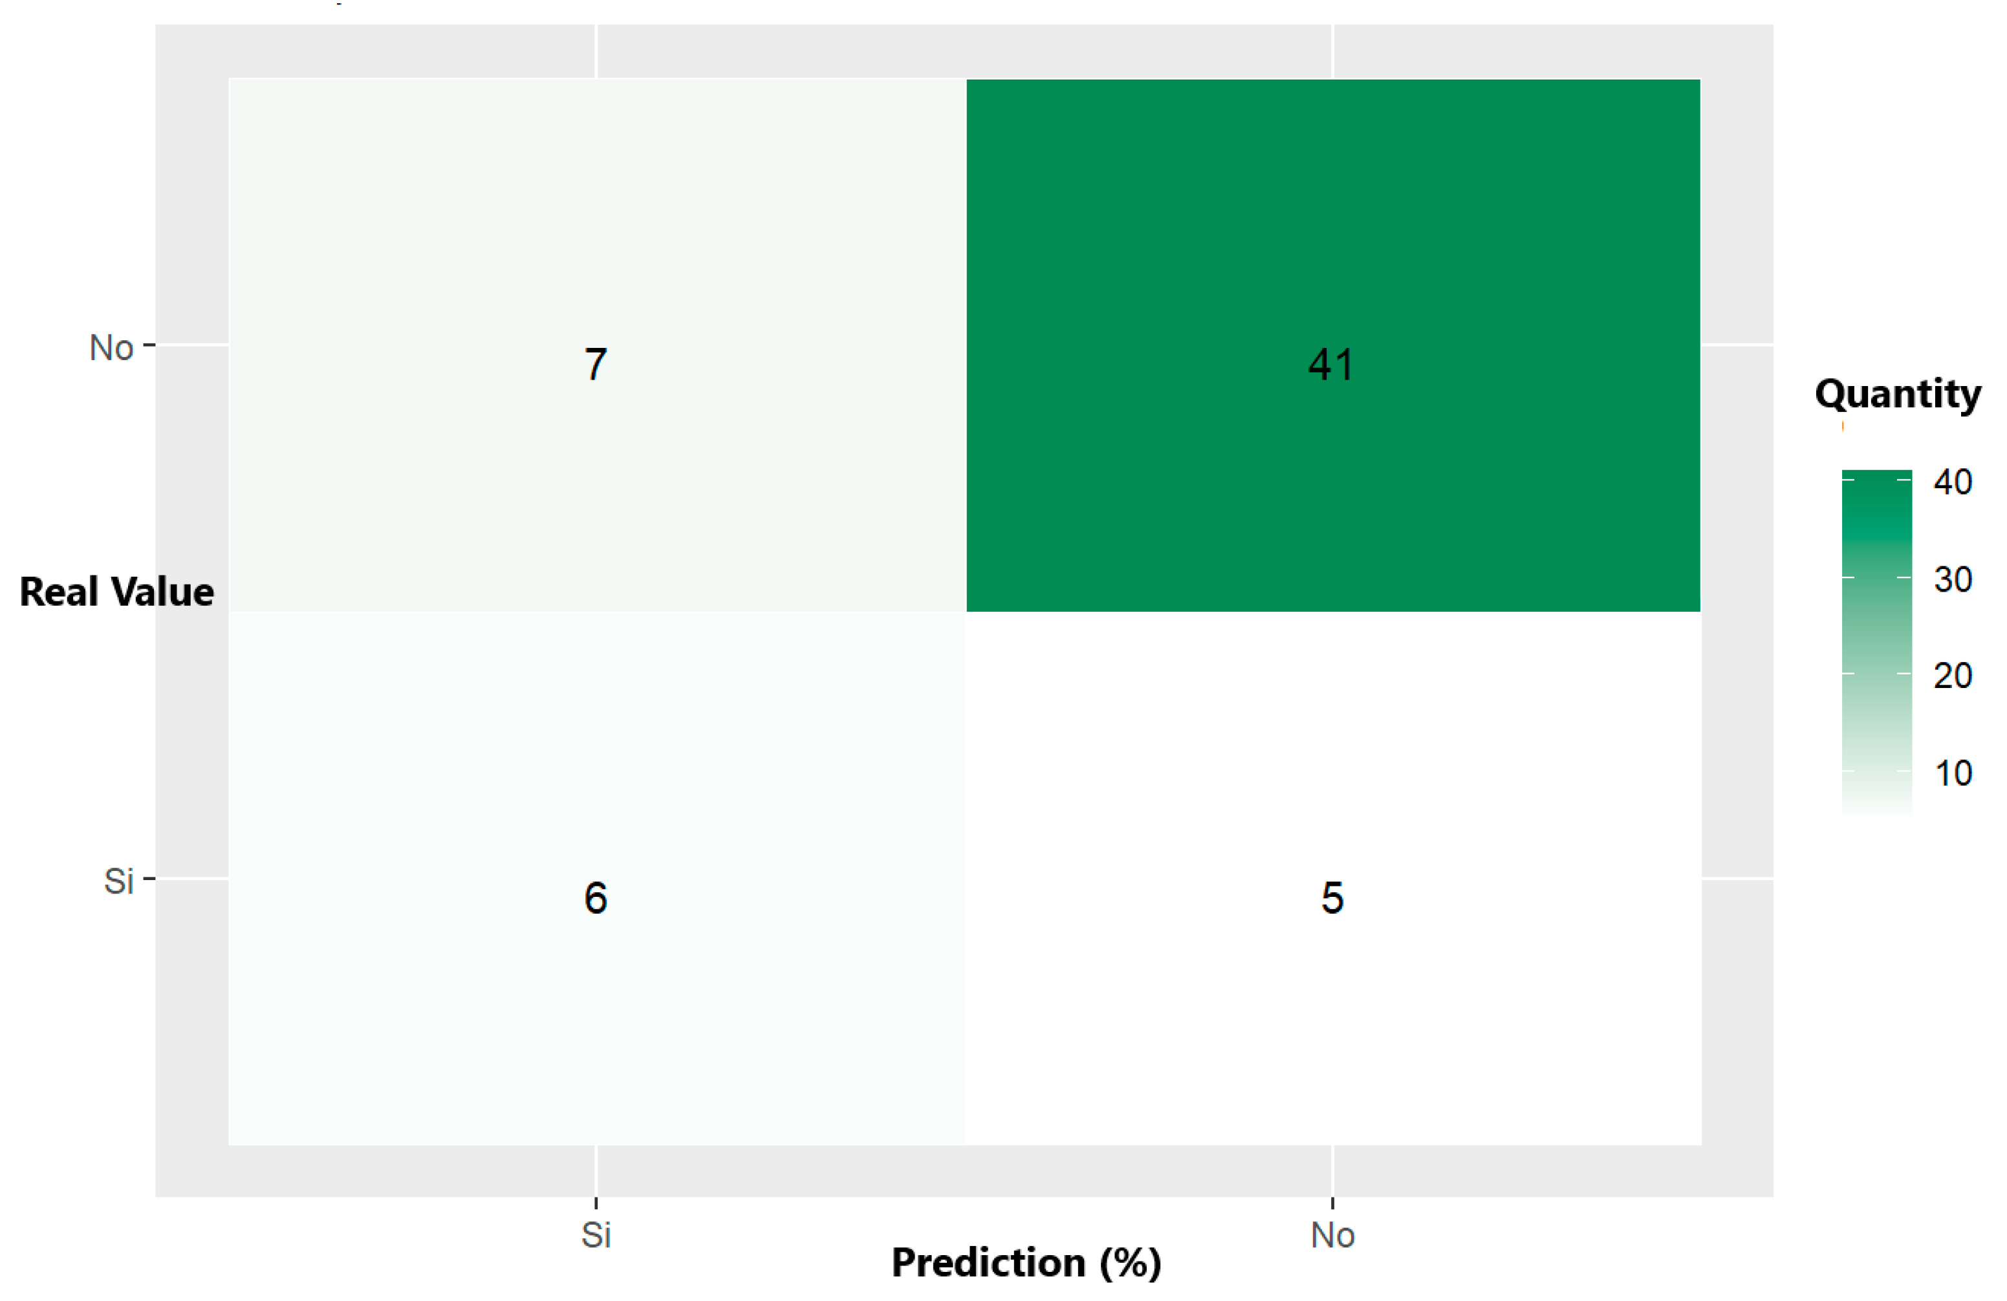Click the legend label 20
2007x1301 pixels.
(x=1953, y=675)
